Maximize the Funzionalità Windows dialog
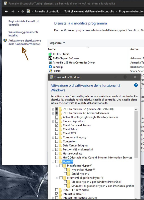 click(x=125, y=77)
